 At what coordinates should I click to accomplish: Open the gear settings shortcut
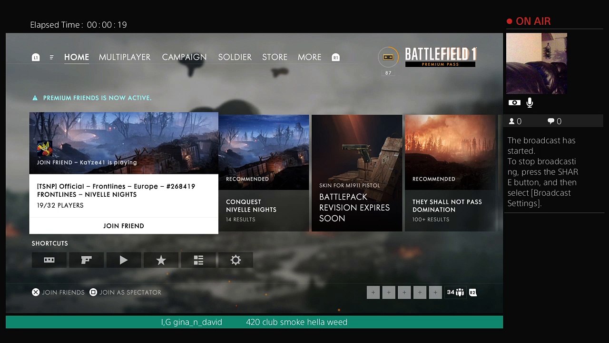click(236, 260)
